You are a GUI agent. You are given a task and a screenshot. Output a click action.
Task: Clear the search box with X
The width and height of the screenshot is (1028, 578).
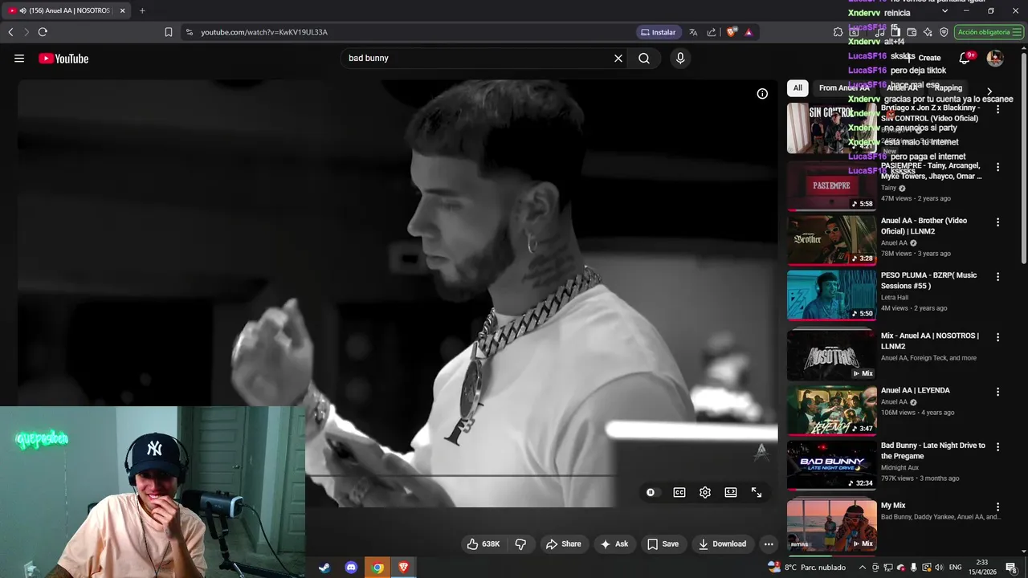click(618, 58)
